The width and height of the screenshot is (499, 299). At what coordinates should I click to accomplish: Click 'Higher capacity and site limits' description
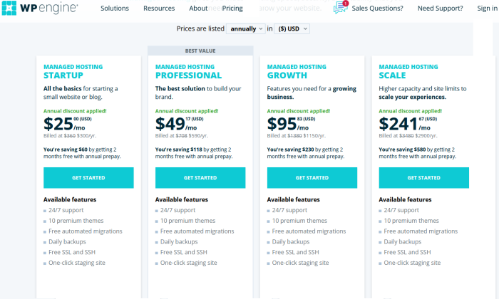click(422, 93)
